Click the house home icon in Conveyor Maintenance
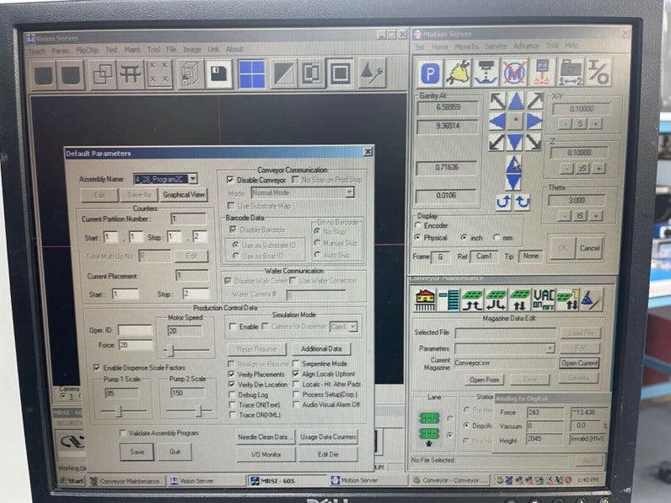The width and height of the screenshot is (671, 503). 425,300
